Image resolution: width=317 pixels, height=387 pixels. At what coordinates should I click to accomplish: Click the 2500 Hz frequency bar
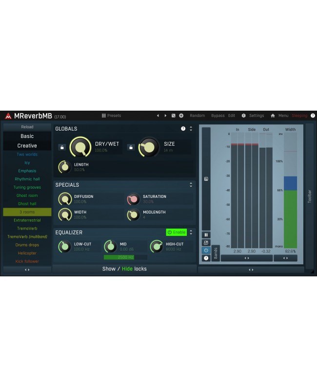pyautogui.click(x=125, y=257)
